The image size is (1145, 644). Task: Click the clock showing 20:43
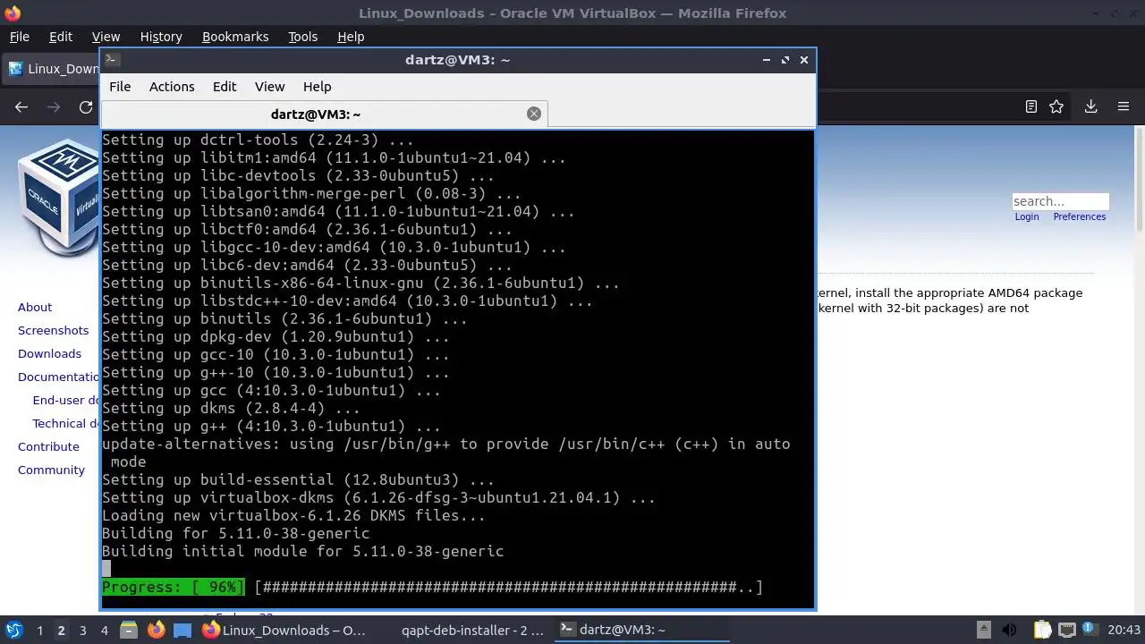pyautogui.click(x=1124, y=630)
